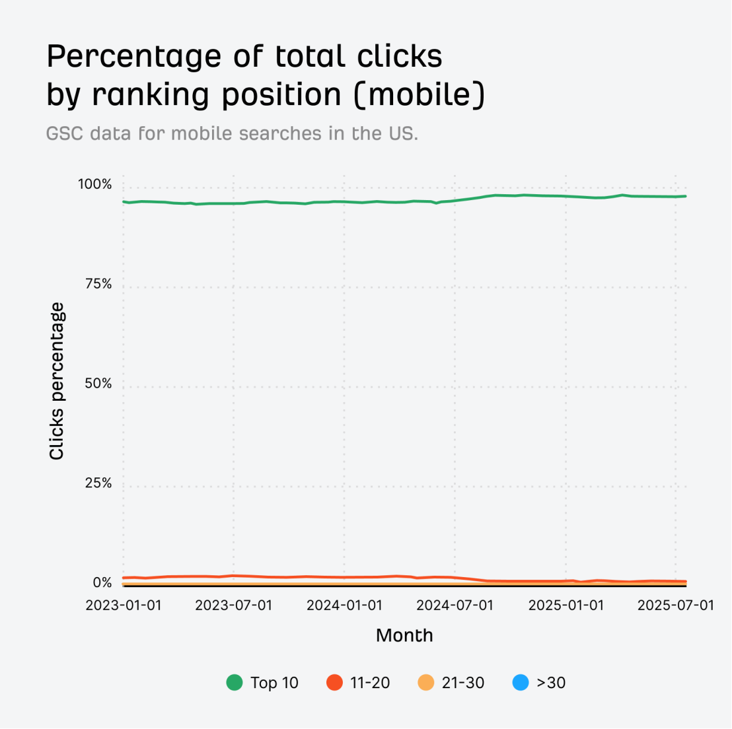The image size is (732, 729).
Task: Toggle the "Top 10" legend label
Action: click(x=274, y=683)
